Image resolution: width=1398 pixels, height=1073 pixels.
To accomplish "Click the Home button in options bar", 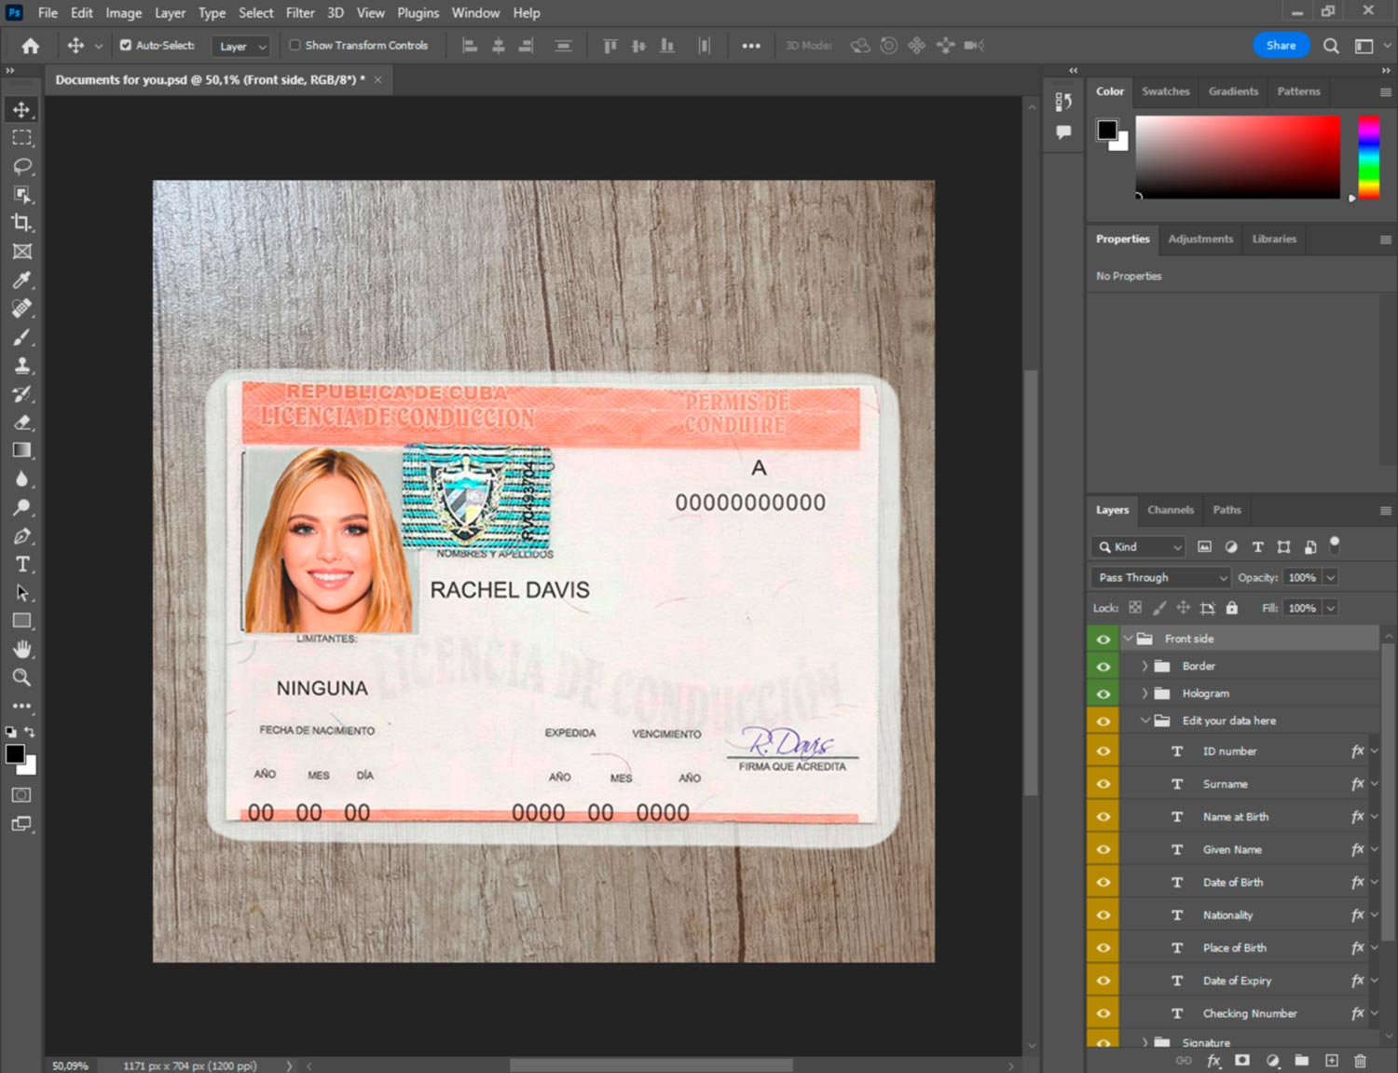I will coord(30,46).
